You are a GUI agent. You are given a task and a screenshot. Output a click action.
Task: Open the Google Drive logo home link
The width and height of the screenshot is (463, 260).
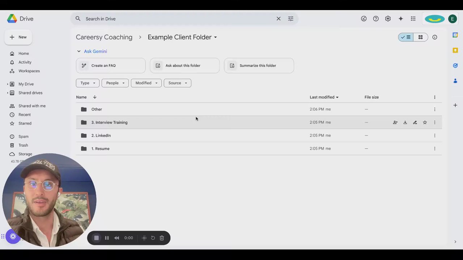coord(20,19)
